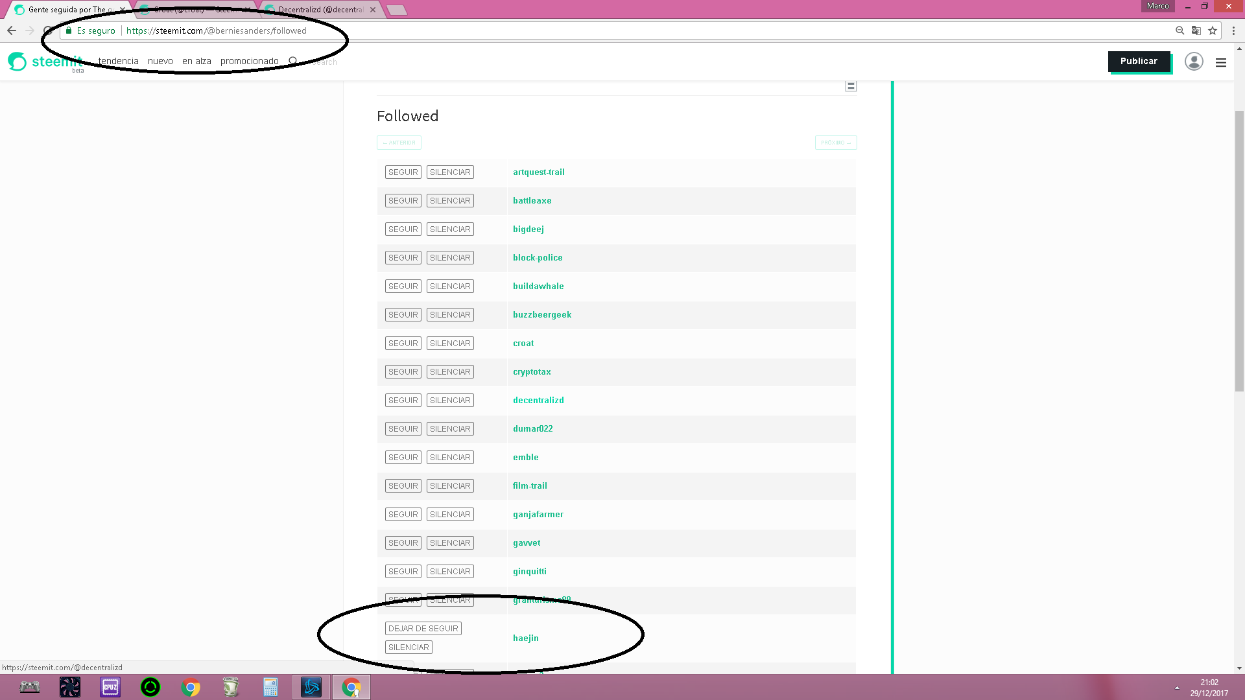Click the browser back arrow
The width and height of the screenshot is (1245, 700).
(x=12, y=30)
